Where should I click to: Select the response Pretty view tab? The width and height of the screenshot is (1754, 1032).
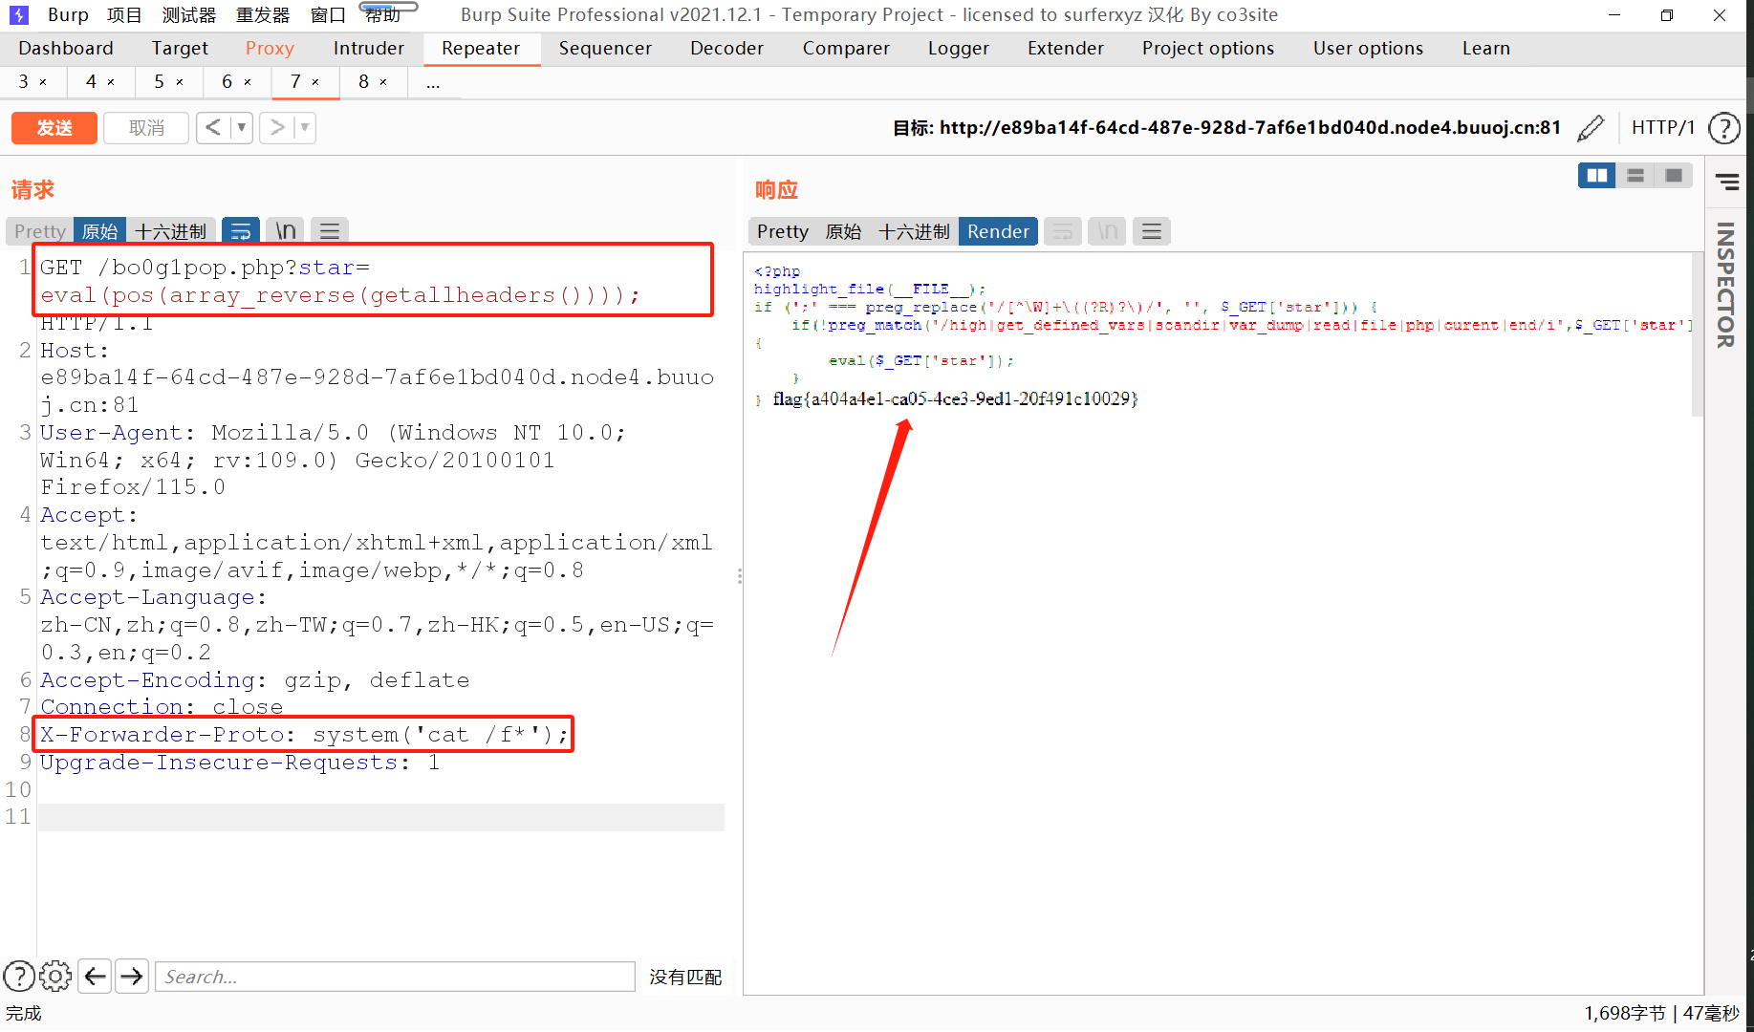point(783,231)
